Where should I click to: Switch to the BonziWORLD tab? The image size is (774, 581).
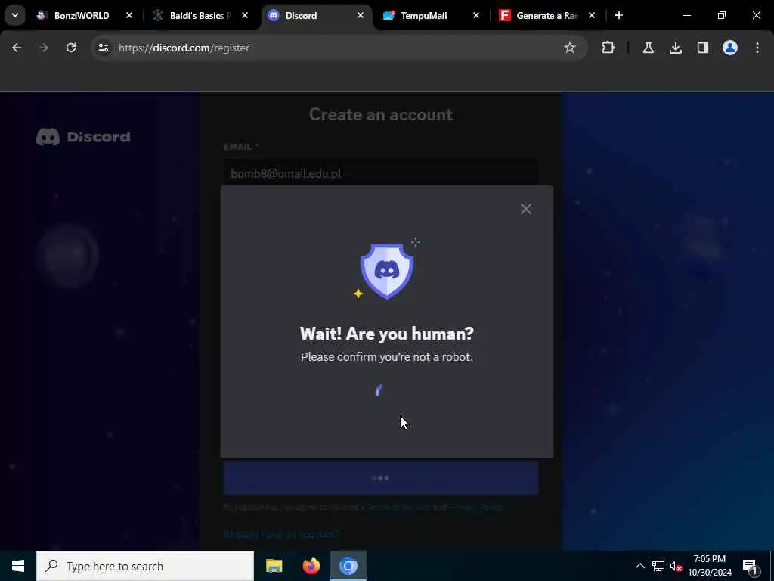click(82, 16)
